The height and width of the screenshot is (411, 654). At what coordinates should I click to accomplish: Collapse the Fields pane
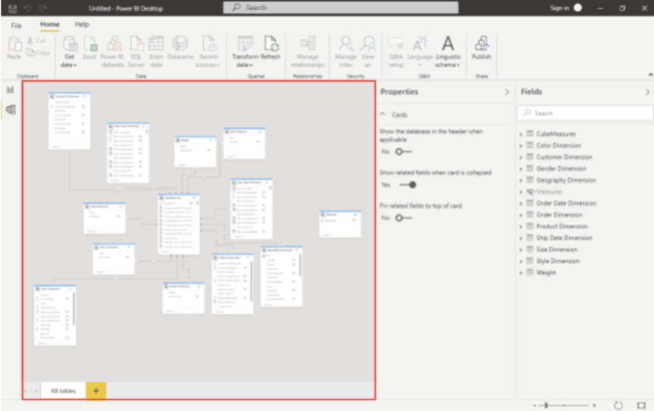pos(648,92)
